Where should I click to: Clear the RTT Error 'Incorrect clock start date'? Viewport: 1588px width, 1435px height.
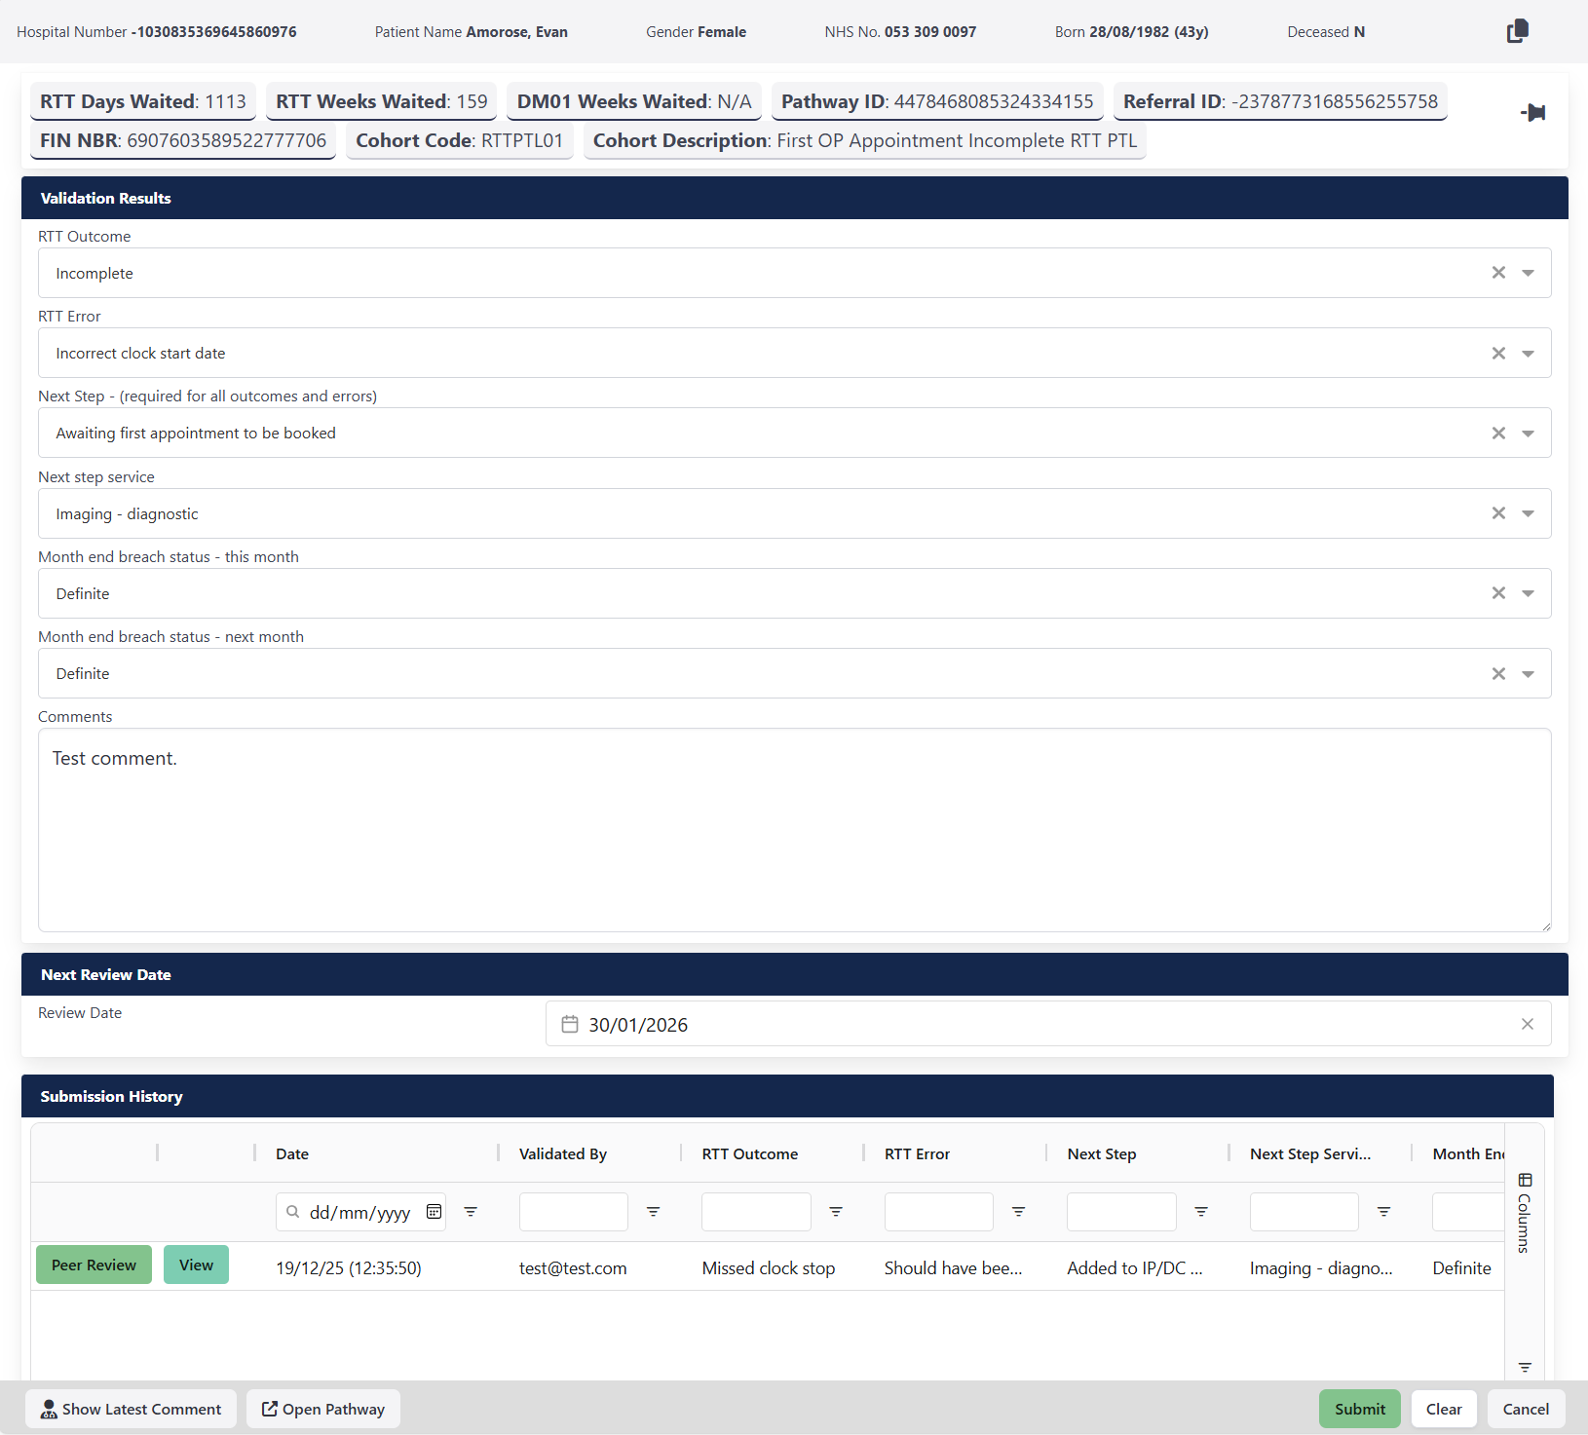[x=1498, y=354]
